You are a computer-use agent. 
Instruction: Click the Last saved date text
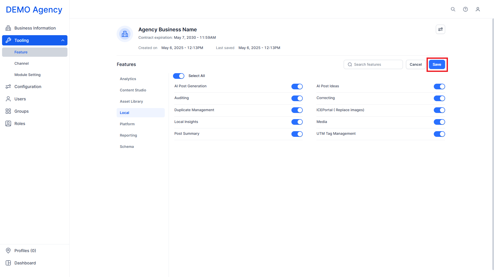click(x=259, y=48)
